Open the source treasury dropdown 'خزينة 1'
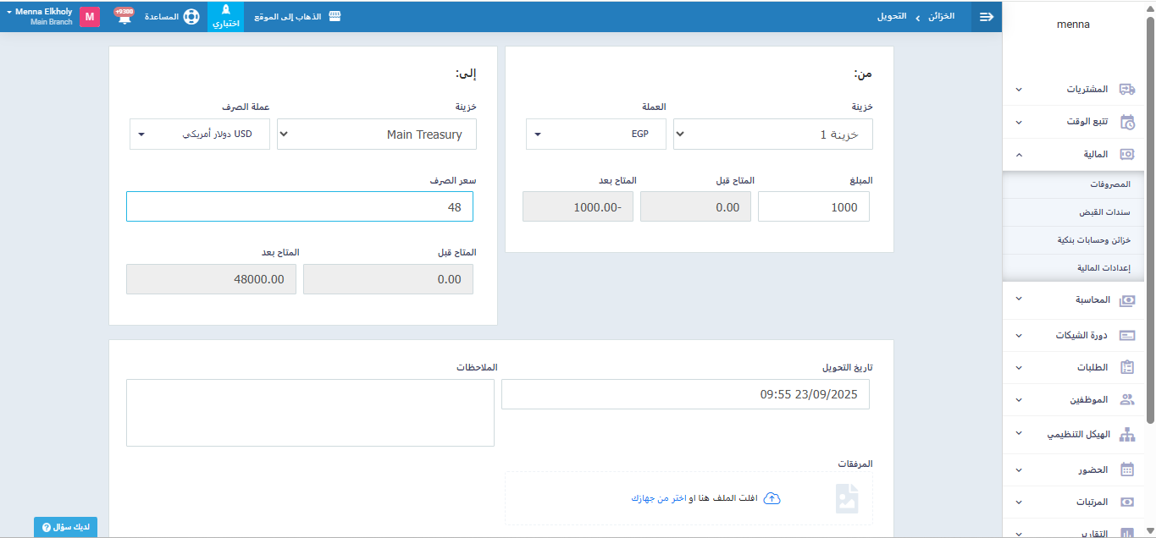The width and height of the screenshot is (1156, 538). click(x=772, y=134)
